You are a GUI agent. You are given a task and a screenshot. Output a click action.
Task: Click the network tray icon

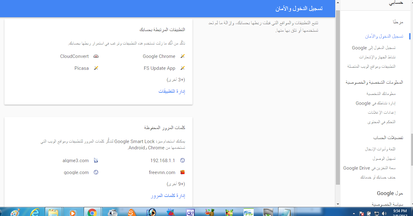376,214
